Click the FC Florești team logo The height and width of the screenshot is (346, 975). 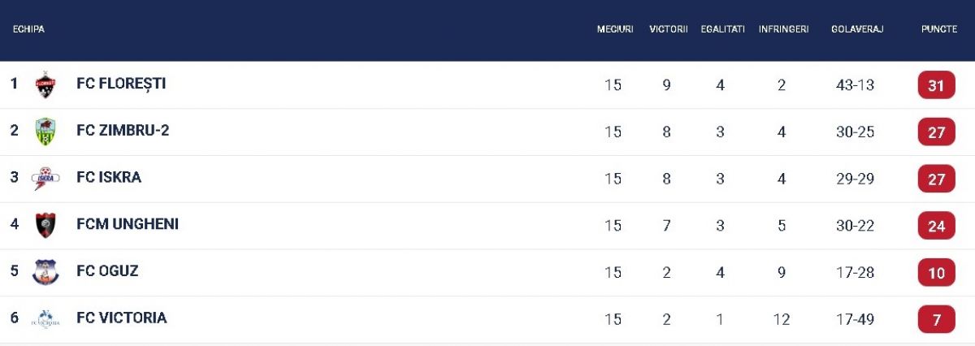45,84
